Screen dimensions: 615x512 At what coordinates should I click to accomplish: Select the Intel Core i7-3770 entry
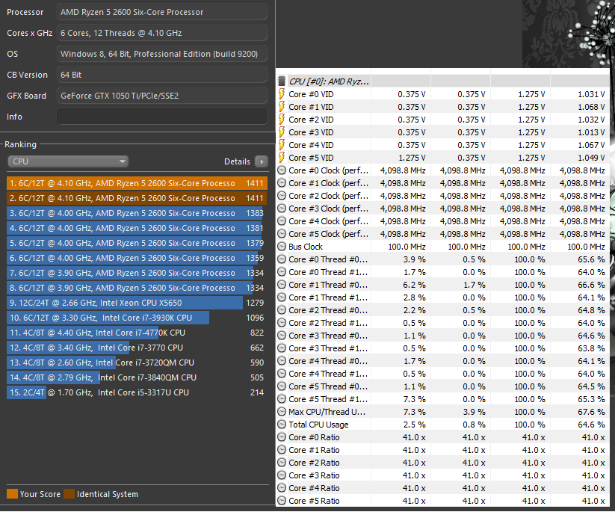(x=137, y=348)
